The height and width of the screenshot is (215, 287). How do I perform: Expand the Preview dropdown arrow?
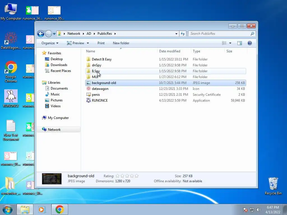click(x=88, y=43)
